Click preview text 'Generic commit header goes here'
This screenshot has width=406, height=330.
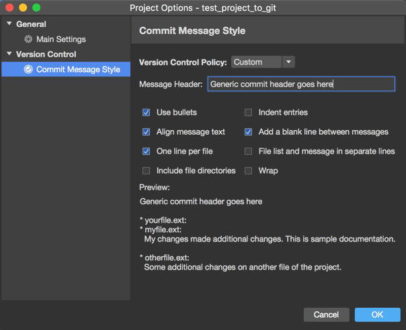point(201,202)
